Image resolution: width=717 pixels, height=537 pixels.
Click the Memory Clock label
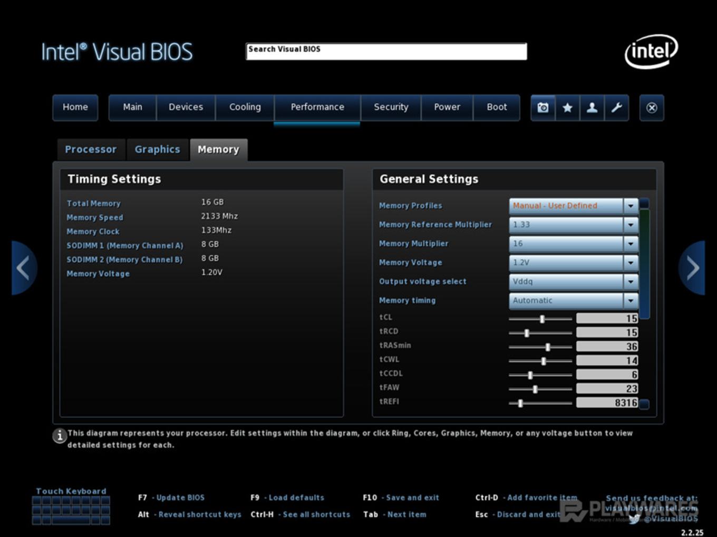pos(93,232)
